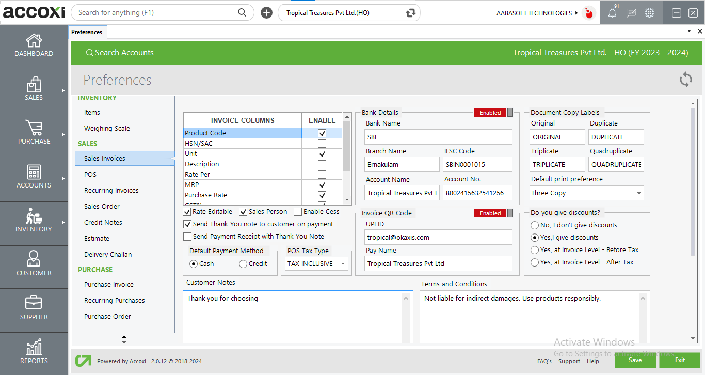
Task: Open the Inventory module icon
Action: (x=34, y=216)
